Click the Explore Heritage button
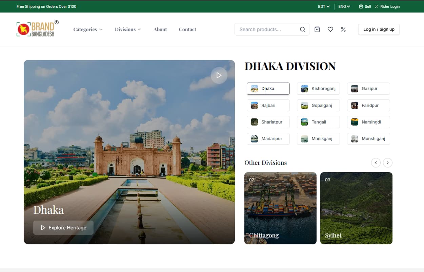The image size is (424, 272). click(x=63, y=227)
